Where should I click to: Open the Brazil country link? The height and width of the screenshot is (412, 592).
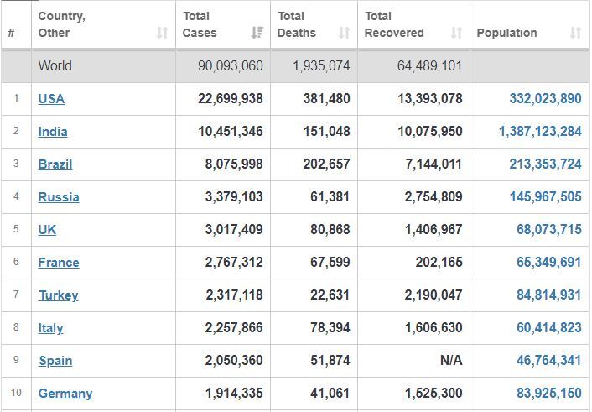(55, 164)
